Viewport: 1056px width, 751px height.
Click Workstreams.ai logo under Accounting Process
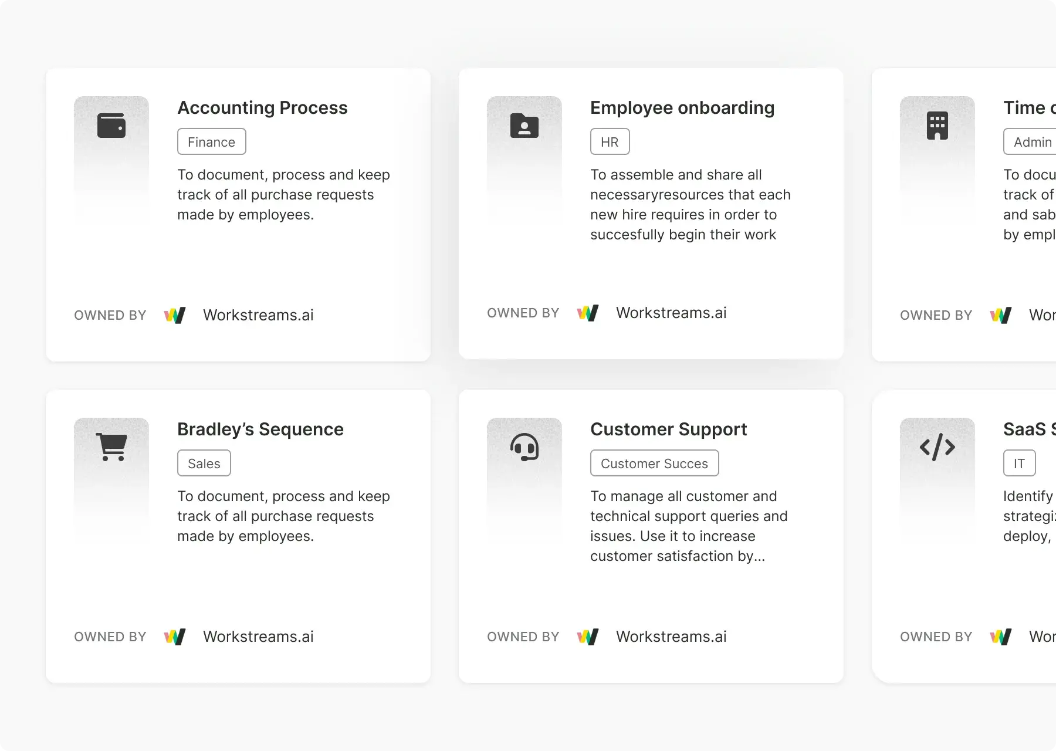click(x=175, y=316)
